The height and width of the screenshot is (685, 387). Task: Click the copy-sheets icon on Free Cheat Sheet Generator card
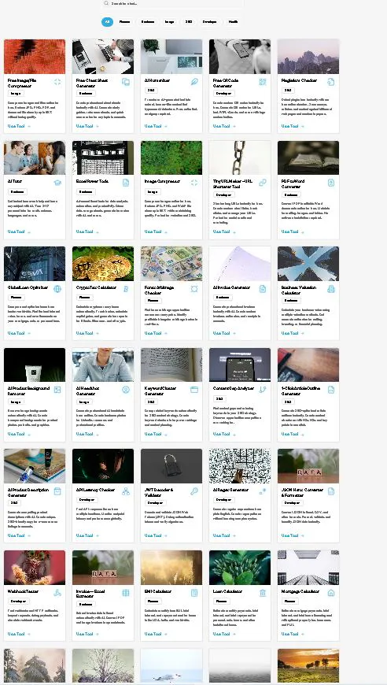[x=126, y=82]
